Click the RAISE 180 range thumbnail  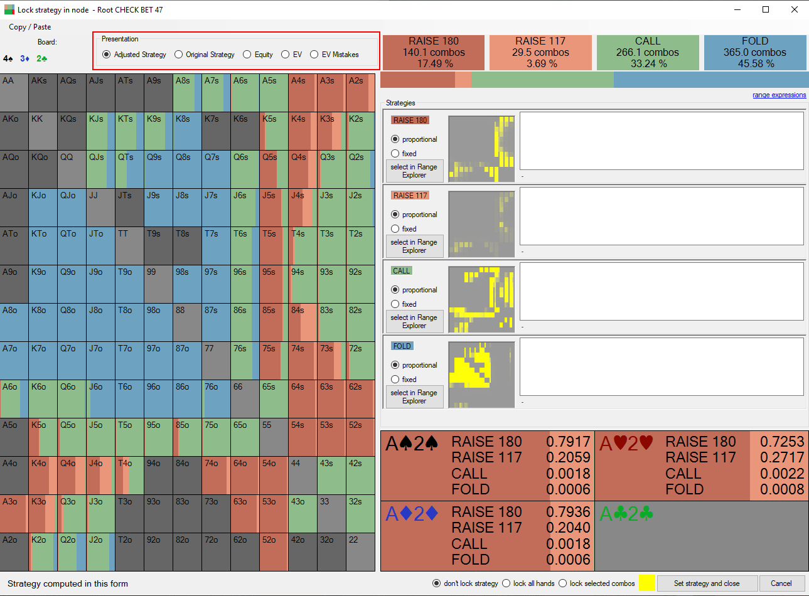pyautogui.click(x=481, y=149)
